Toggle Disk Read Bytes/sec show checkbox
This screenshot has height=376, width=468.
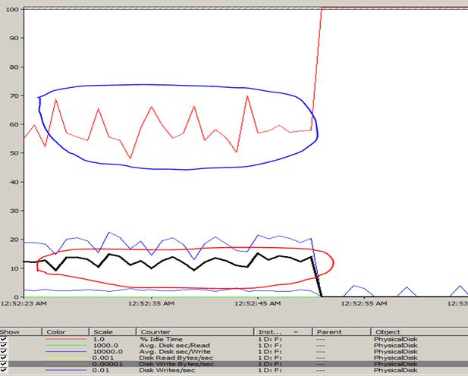tap(5, 359)
